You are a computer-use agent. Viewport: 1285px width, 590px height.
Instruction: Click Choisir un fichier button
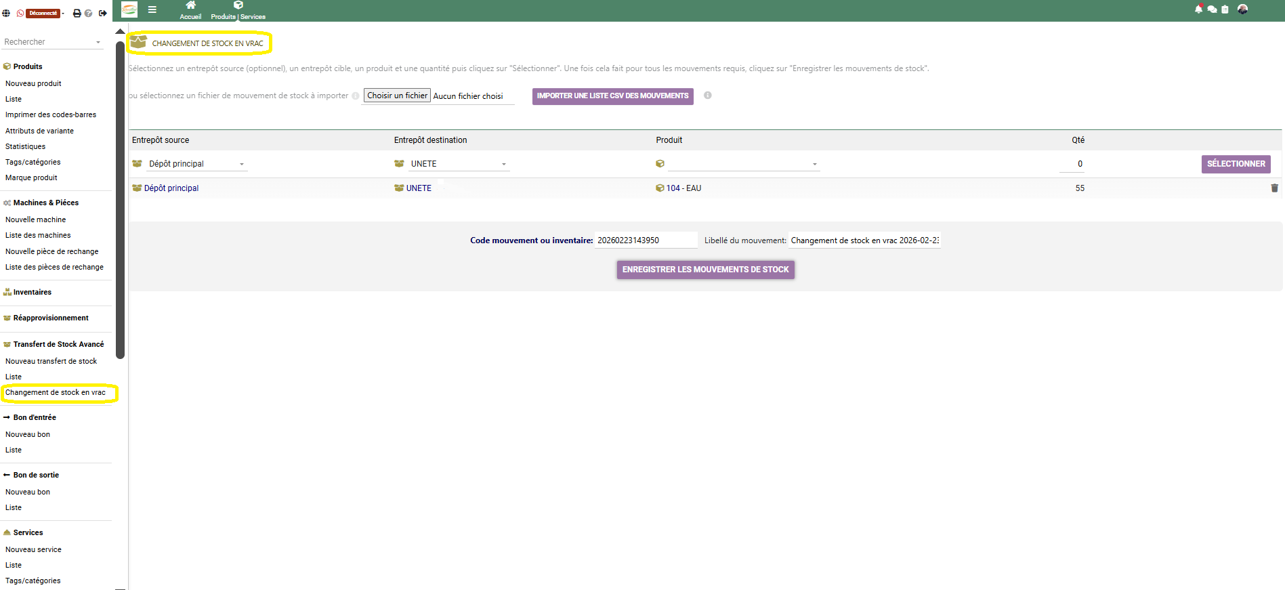397,96
